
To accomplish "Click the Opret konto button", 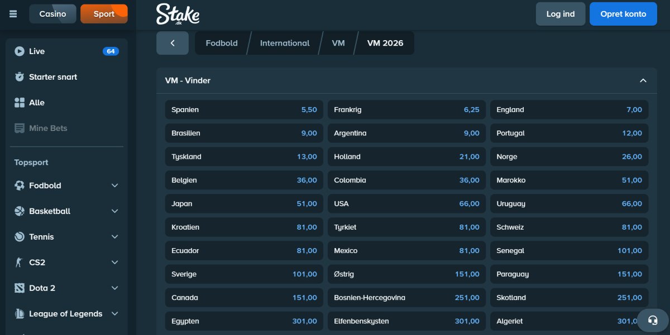I will pyautogui.click(x=623, y=14).
